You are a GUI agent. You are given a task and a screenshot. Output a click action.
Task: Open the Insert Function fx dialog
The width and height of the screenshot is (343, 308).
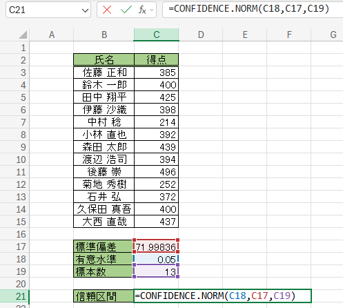(x=142, y=10)
